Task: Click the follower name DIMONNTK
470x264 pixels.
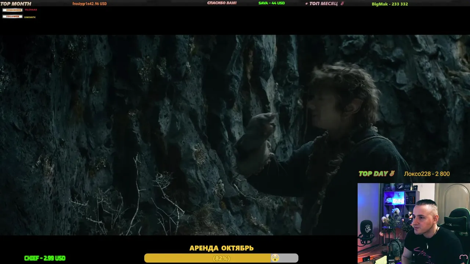Action: click(30, 17)
